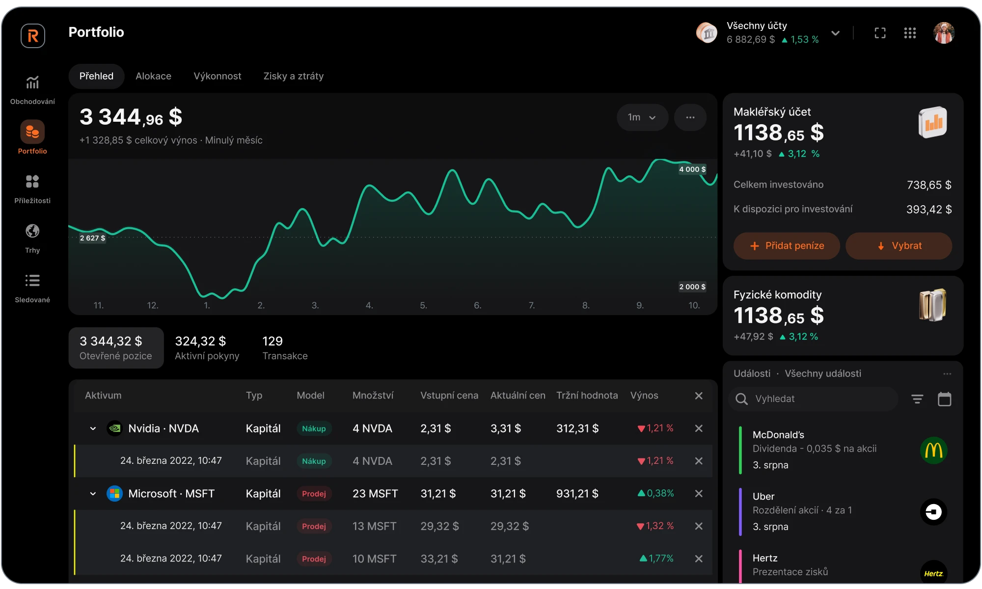The image size is (982, 589).
Task: Select the Aktivní pokyny summary card
Action: 207,348
